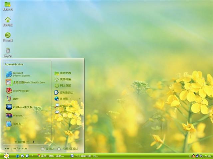Open the 我的电脑 house desktop icon
Image resolution: width=213 pixels, height=159 pixels.
point(8,22)
